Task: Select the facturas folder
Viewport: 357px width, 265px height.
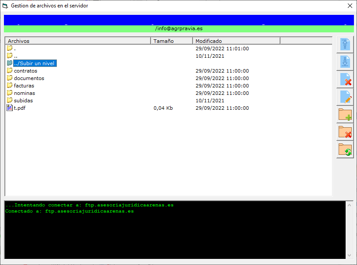Action: [x=24, y=86]
